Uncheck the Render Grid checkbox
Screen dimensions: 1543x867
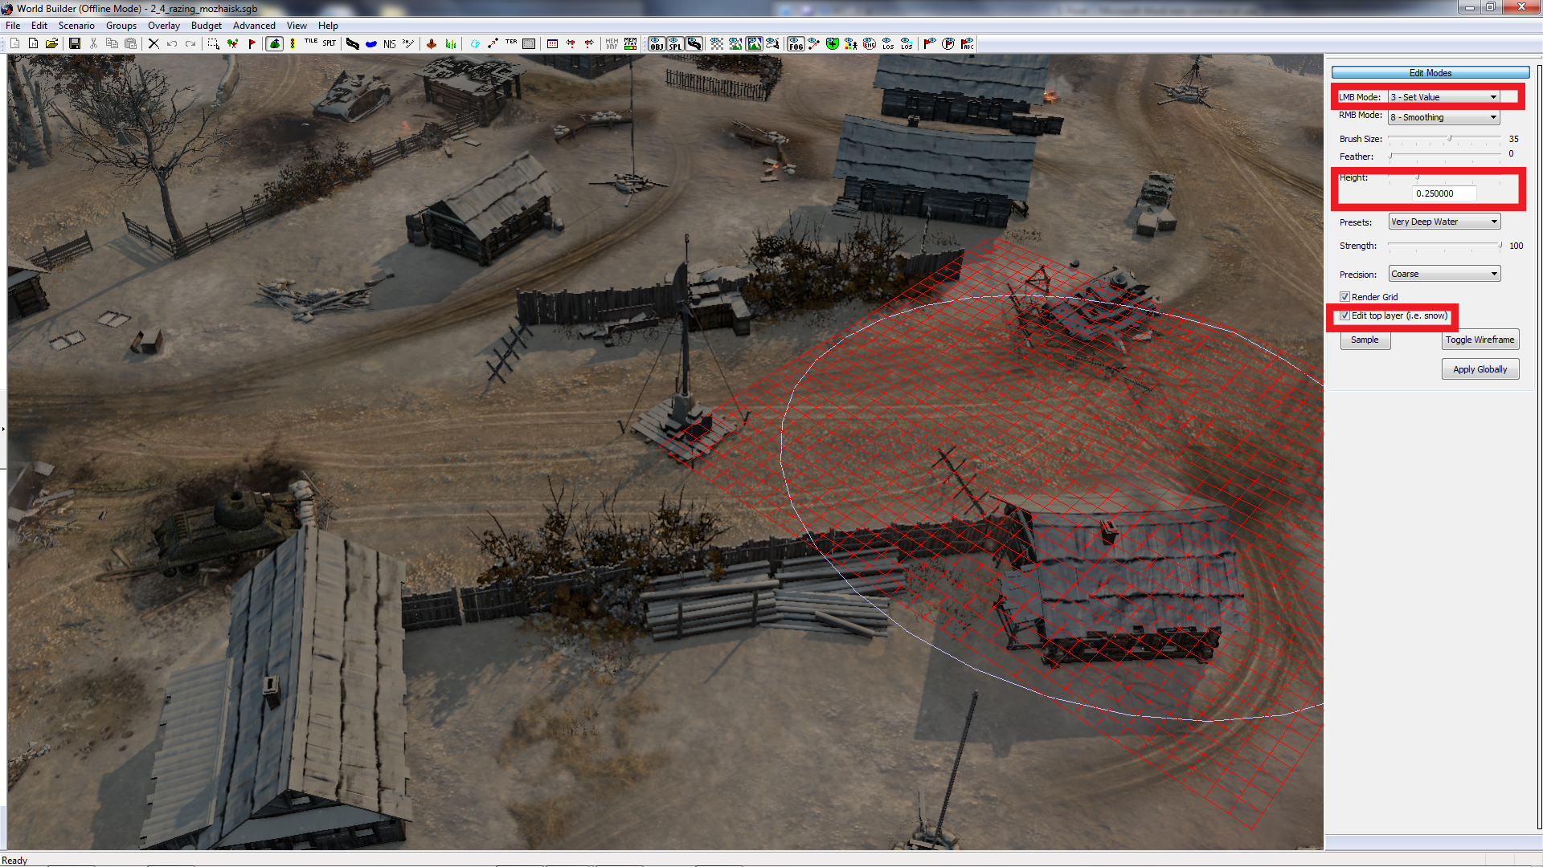tap(1344, 297)
